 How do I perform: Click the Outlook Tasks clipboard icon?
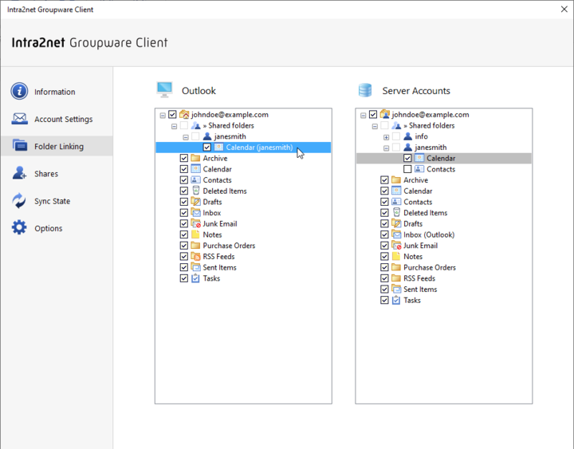[x=195, y=278]
